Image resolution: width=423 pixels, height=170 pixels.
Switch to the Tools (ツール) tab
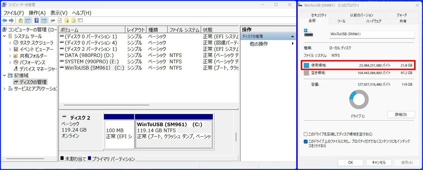pyautogui.click(x=341, y=21)
